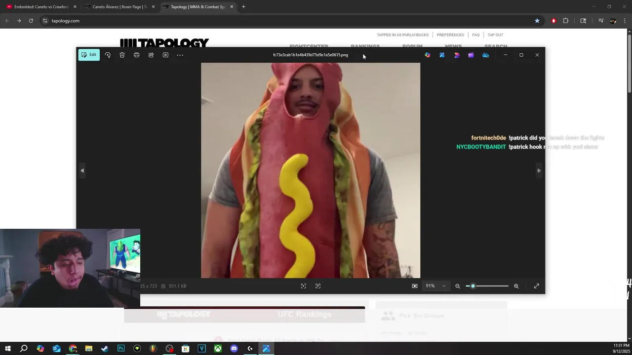The image size is (632, 355).
Task: Switch to Embedded: Canelo vs Crawford tab
Action: coord(41,7)
